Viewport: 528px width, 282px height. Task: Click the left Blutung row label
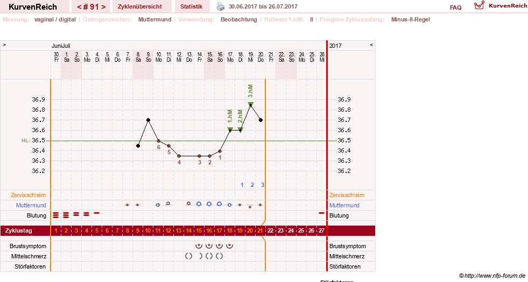(x=37, y=215)
